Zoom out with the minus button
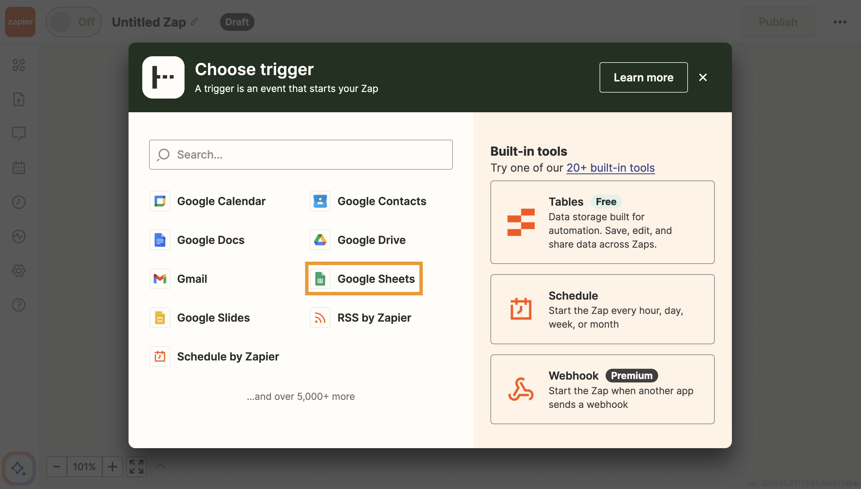This screenshot has width=861, height=489. tap(56, 466)
